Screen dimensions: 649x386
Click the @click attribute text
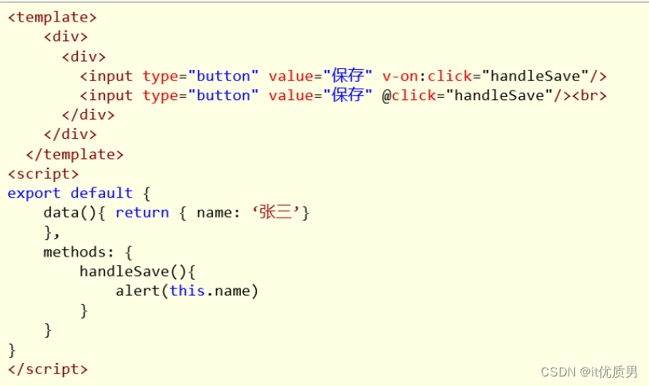pyautogui.click(x=409, y=95)
